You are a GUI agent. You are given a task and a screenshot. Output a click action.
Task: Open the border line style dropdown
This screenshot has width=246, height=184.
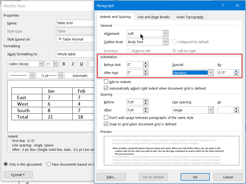coord(32,76)
